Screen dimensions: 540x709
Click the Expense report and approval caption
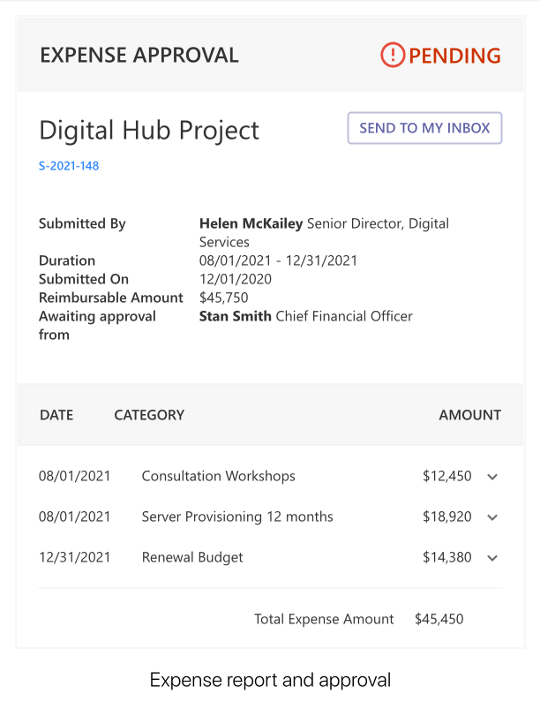(270, 680)
